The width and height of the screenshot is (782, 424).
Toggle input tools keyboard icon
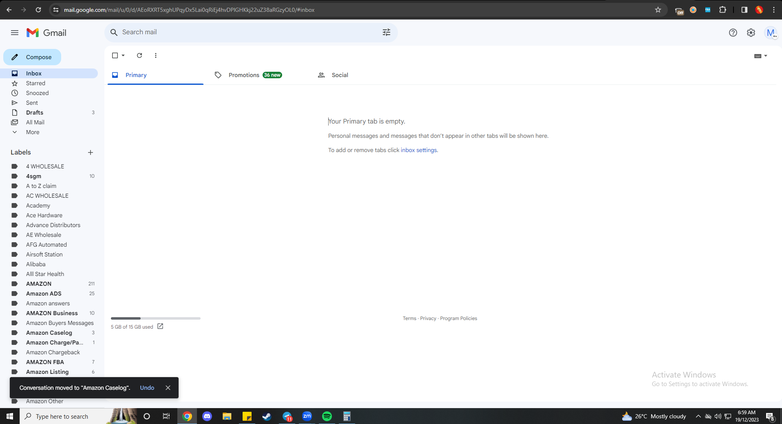pos(758,56)
